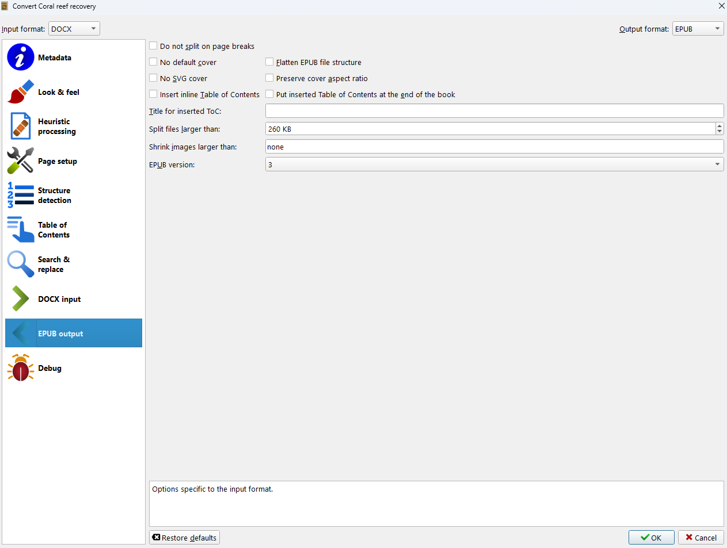Click the Search & replace magnifier icon
Screen dimensions: 727x548
point(21,265)
